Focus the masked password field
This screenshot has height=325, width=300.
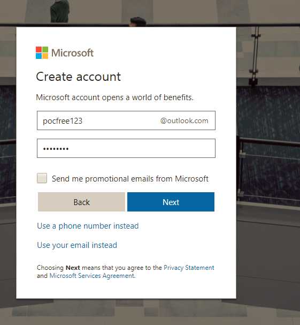(126, 148)
